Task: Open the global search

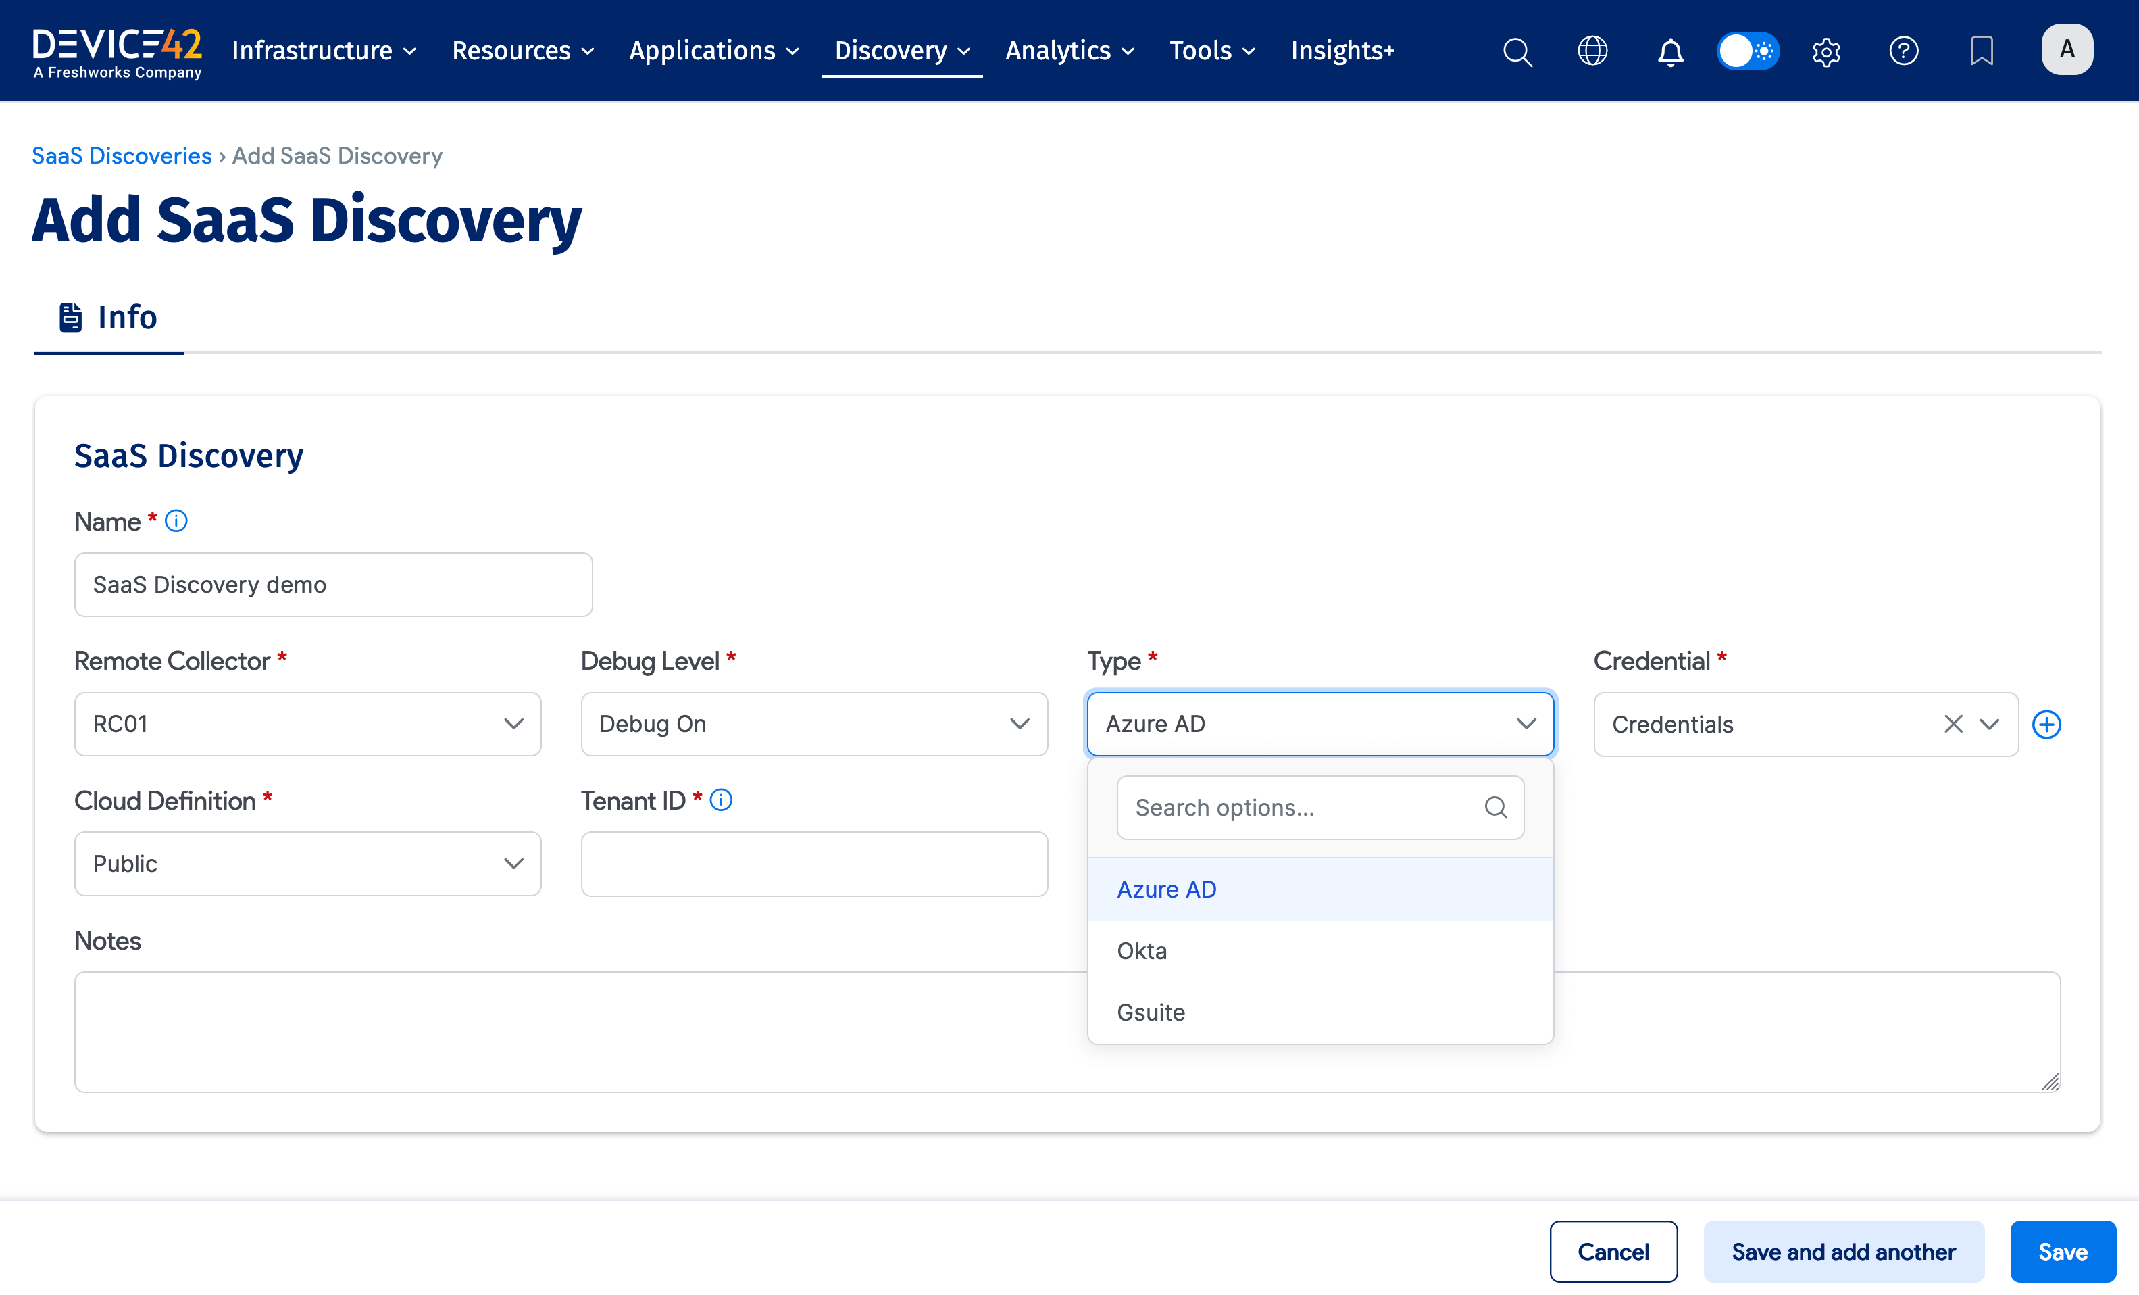Action: click(x=1517, y=51)
